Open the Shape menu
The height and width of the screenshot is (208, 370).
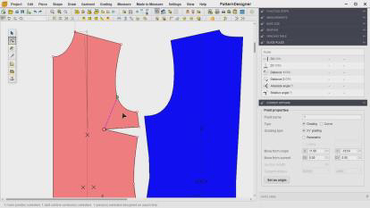[x=58, y=4]
